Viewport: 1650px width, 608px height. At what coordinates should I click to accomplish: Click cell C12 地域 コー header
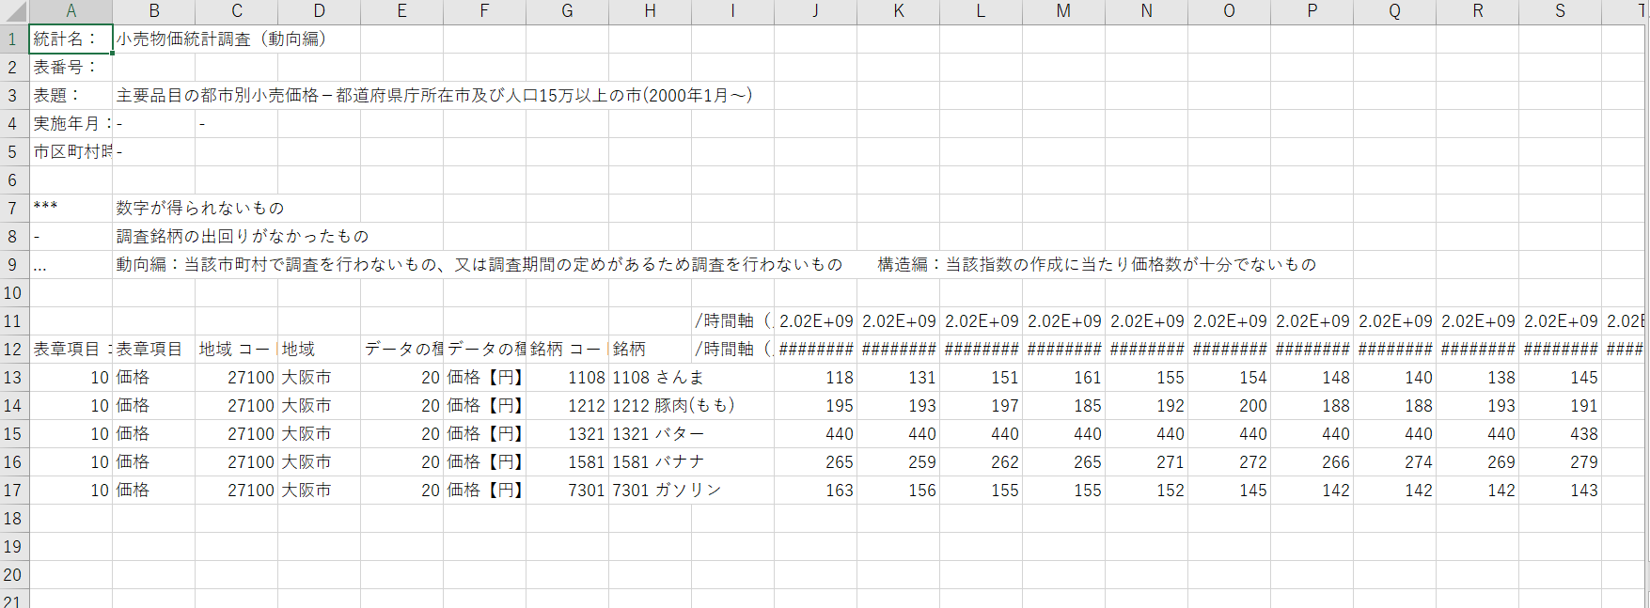pyautogui.click(x=237, y=350)
